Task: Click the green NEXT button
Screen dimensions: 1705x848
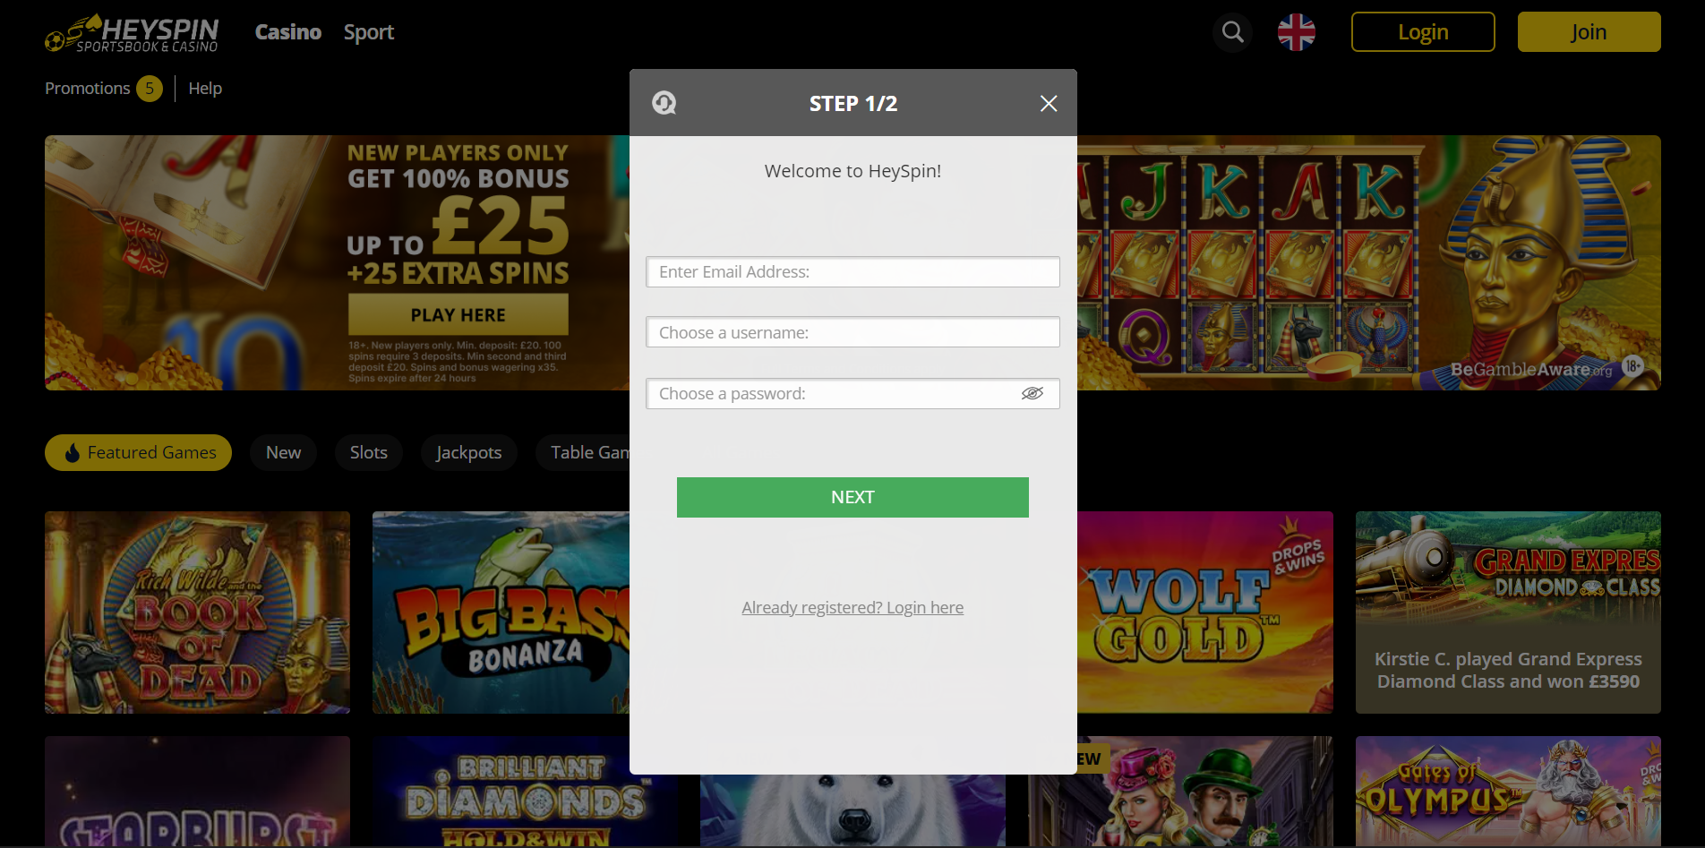Action: point(852,497)
